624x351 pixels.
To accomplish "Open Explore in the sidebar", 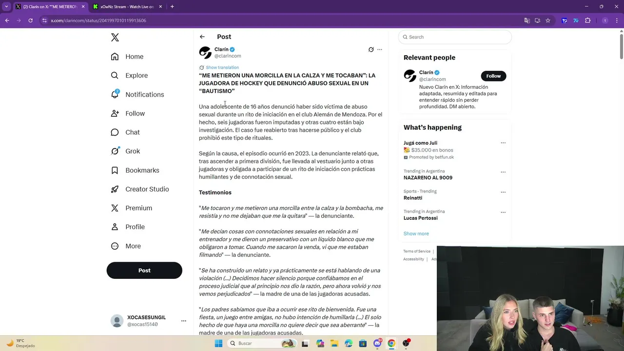I will 129,76.
